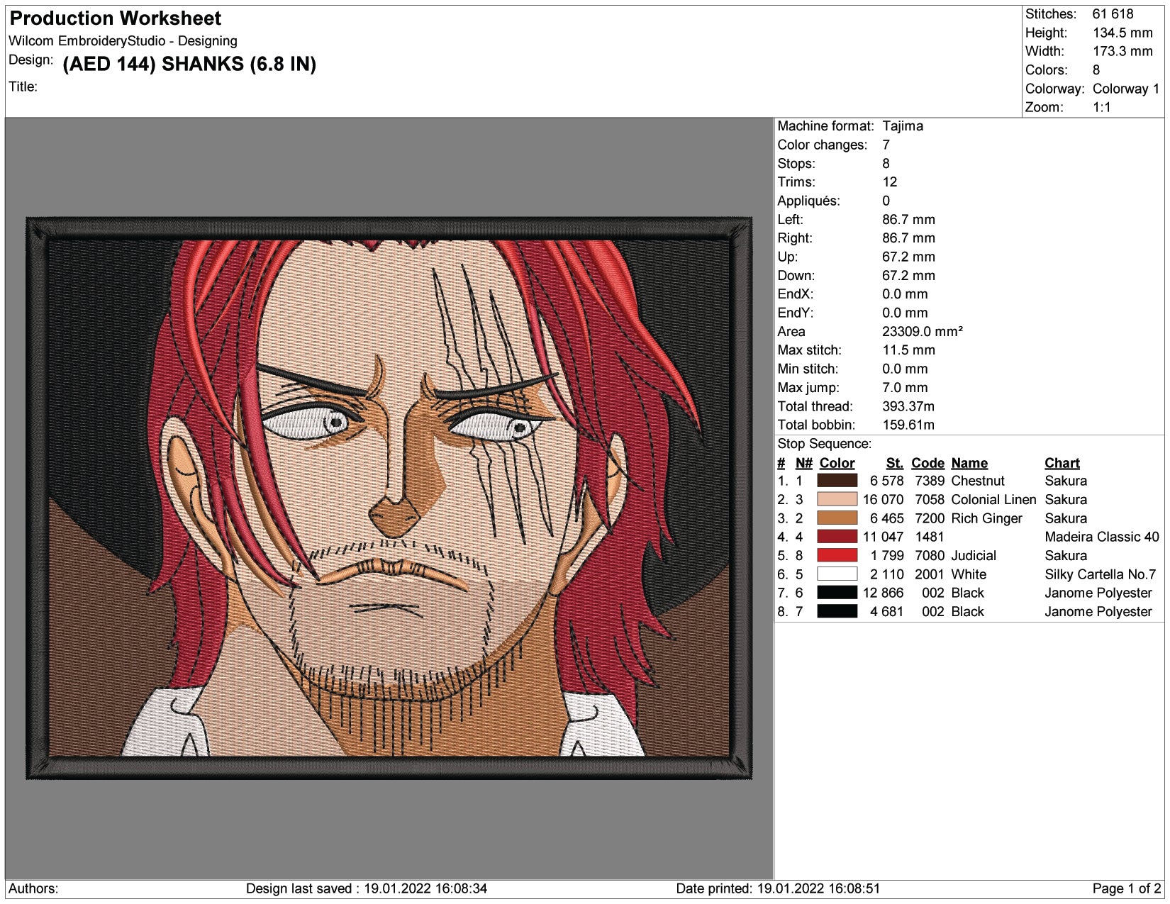
Task: Click the Height value '134.5 mm'
Action: point(1122,33)
